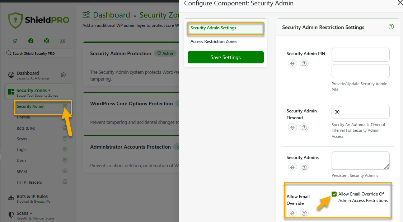This screenshot has height=222, width=403.
Task: Uncheck Allow Email Override checkbox
Action: pyautogui.click(x=334, y=194)
